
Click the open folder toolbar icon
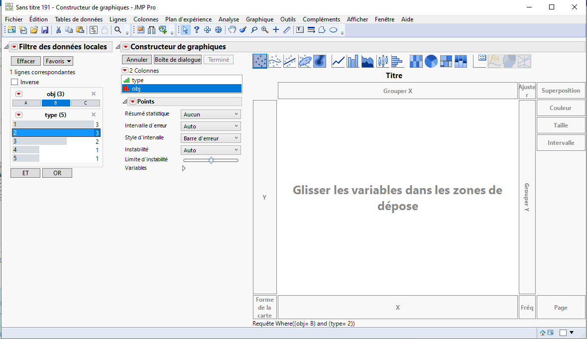click(x=34, y=30)
